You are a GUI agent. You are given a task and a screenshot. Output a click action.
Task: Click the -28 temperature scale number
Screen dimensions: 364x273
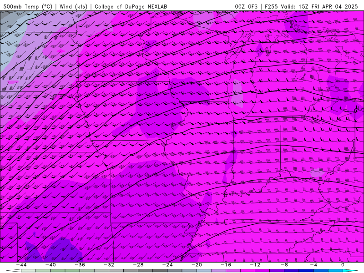click(x=138, y=265)
